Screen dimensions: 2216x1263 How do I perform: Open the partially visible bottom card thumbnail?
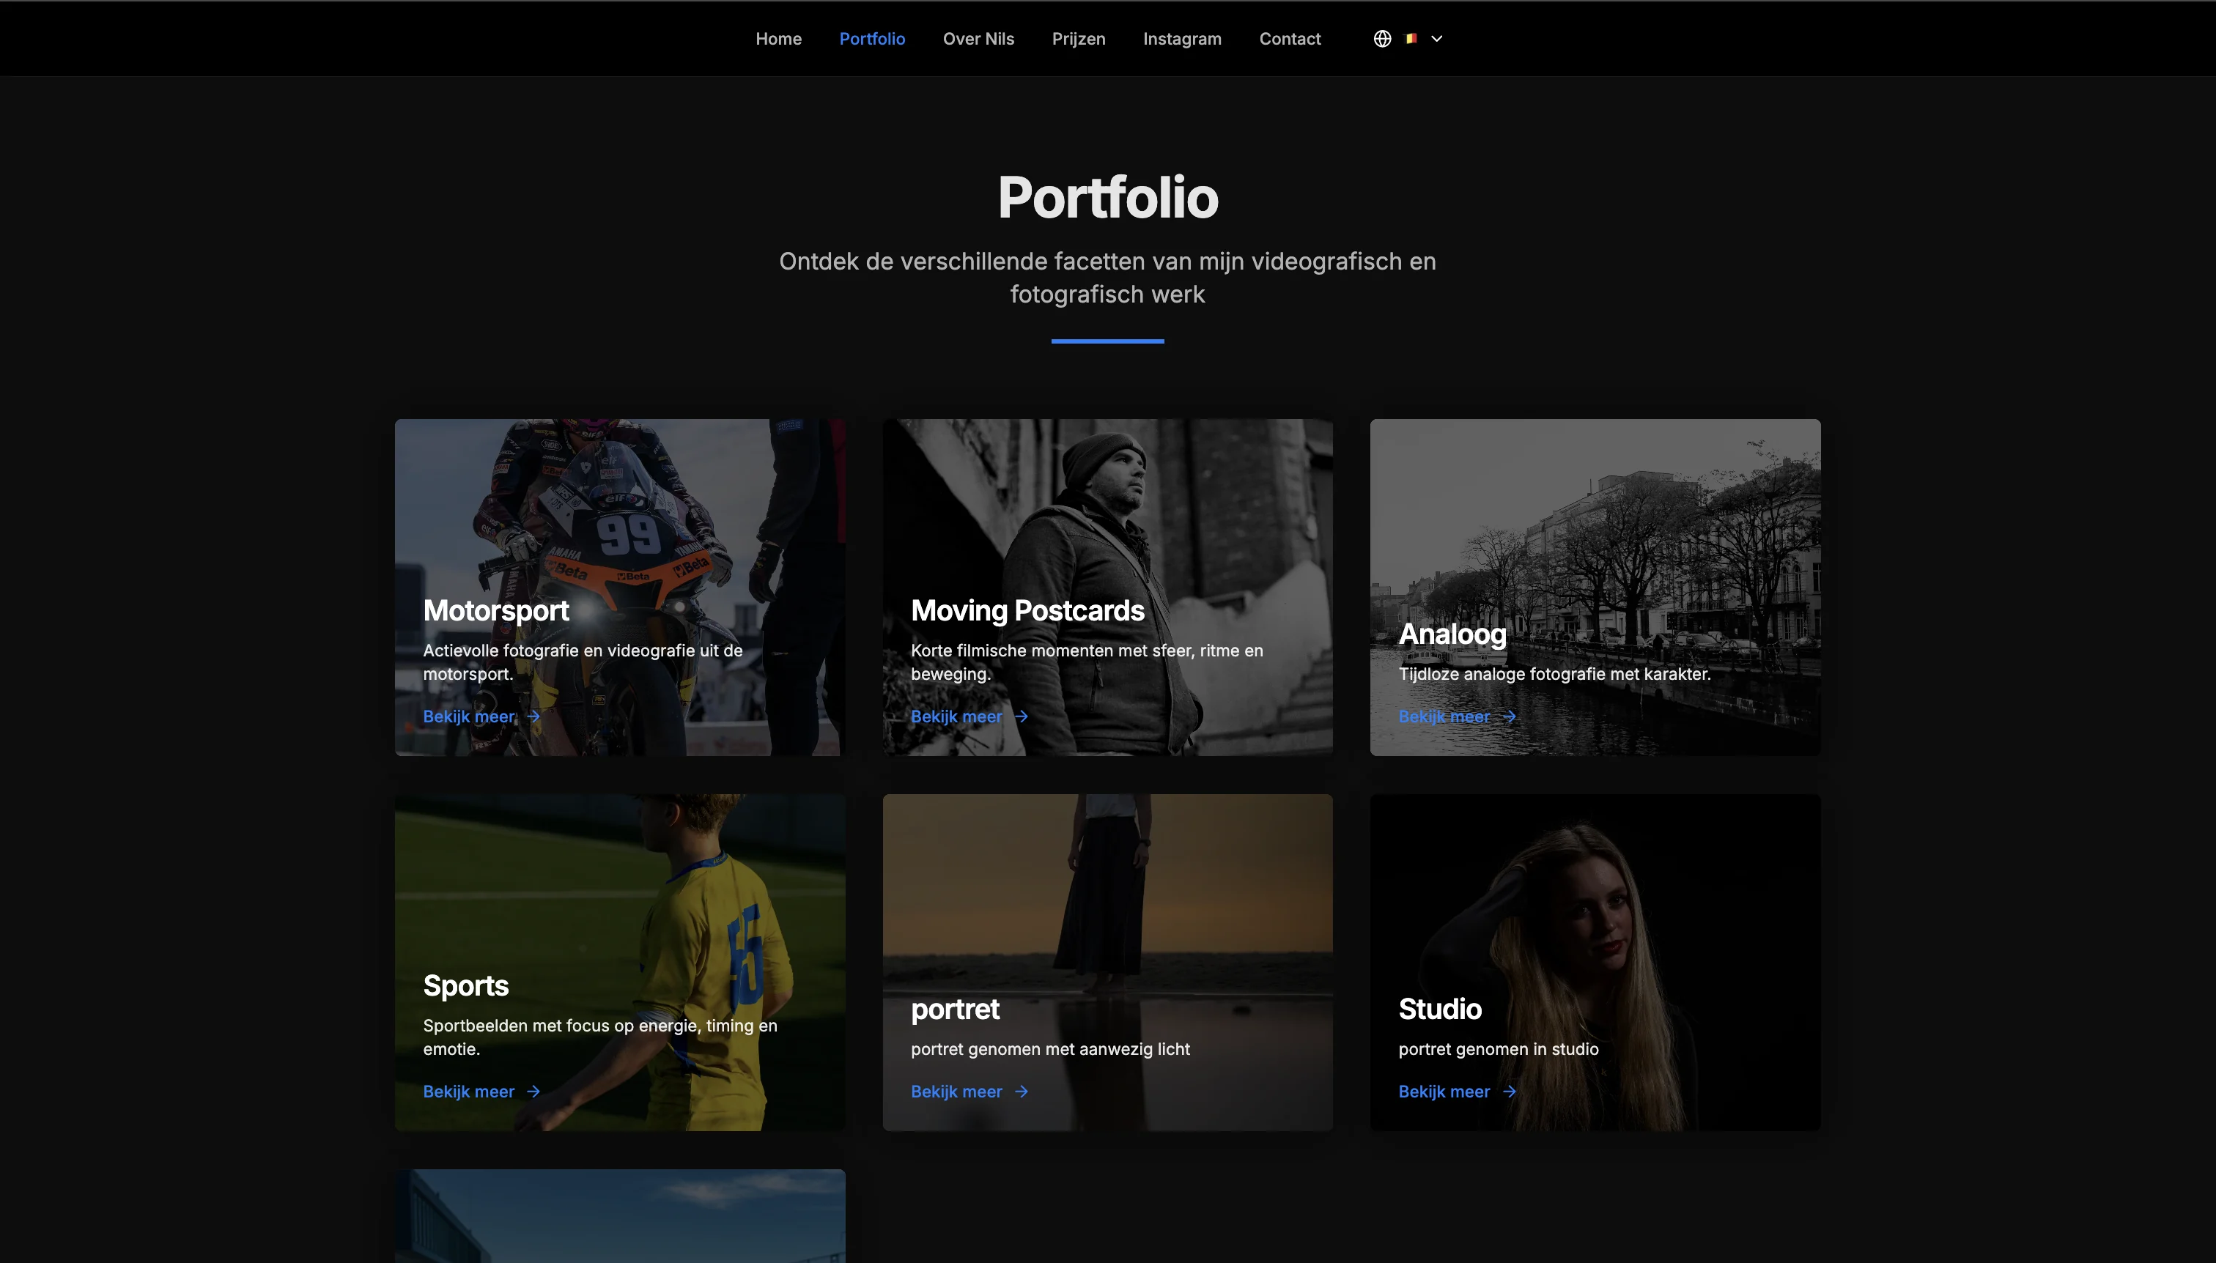pos(619,1216)
